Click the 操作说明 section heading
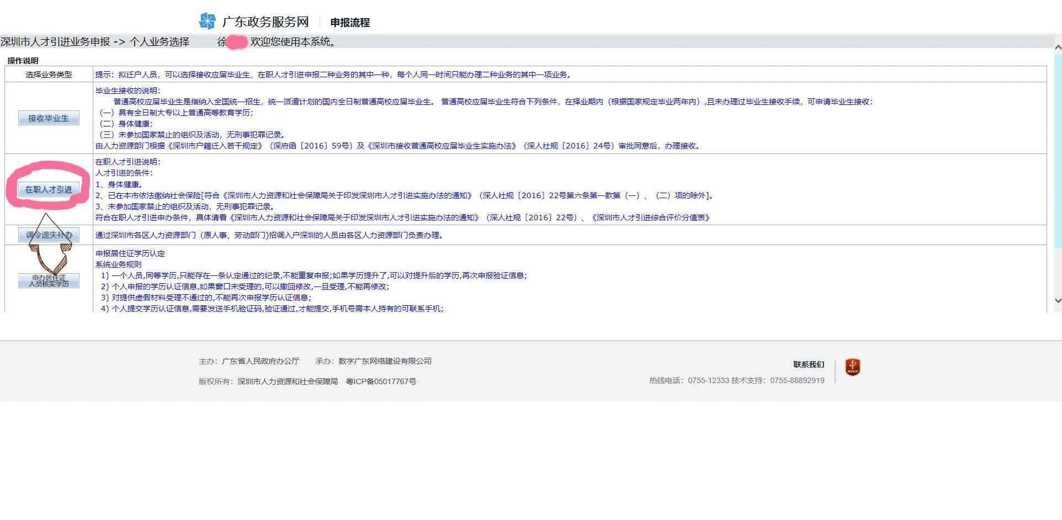Screen dimensions: 1062x520 [23, 61]
